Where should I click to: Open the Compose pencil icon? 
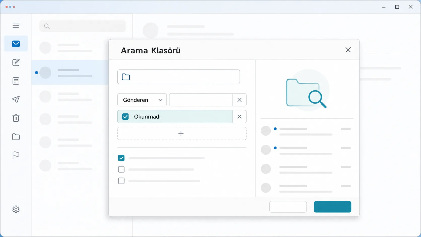16,62
